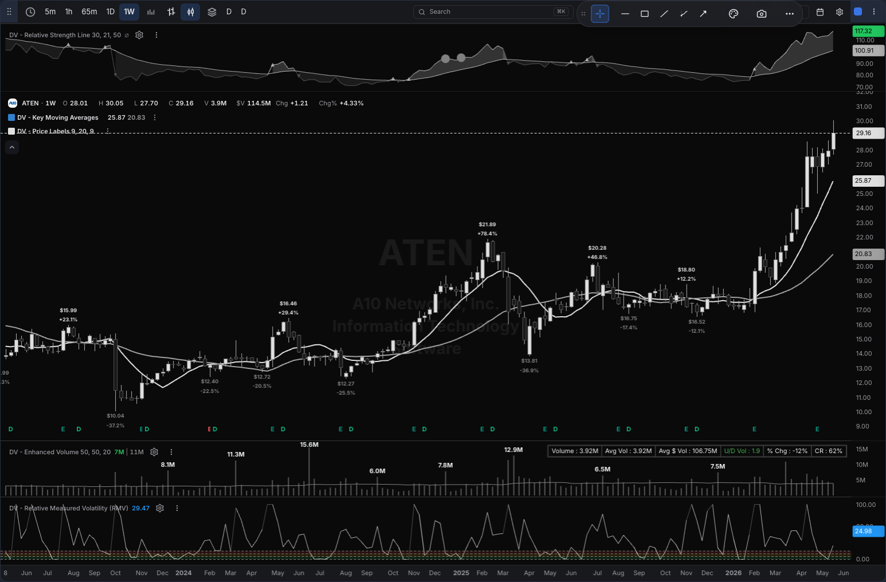Click the Key Moving Averages blue swatch
886x582 pixels.
(11, 117)
